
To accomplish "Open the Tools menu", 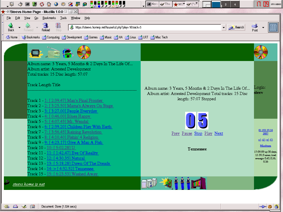I will point(63,18).
